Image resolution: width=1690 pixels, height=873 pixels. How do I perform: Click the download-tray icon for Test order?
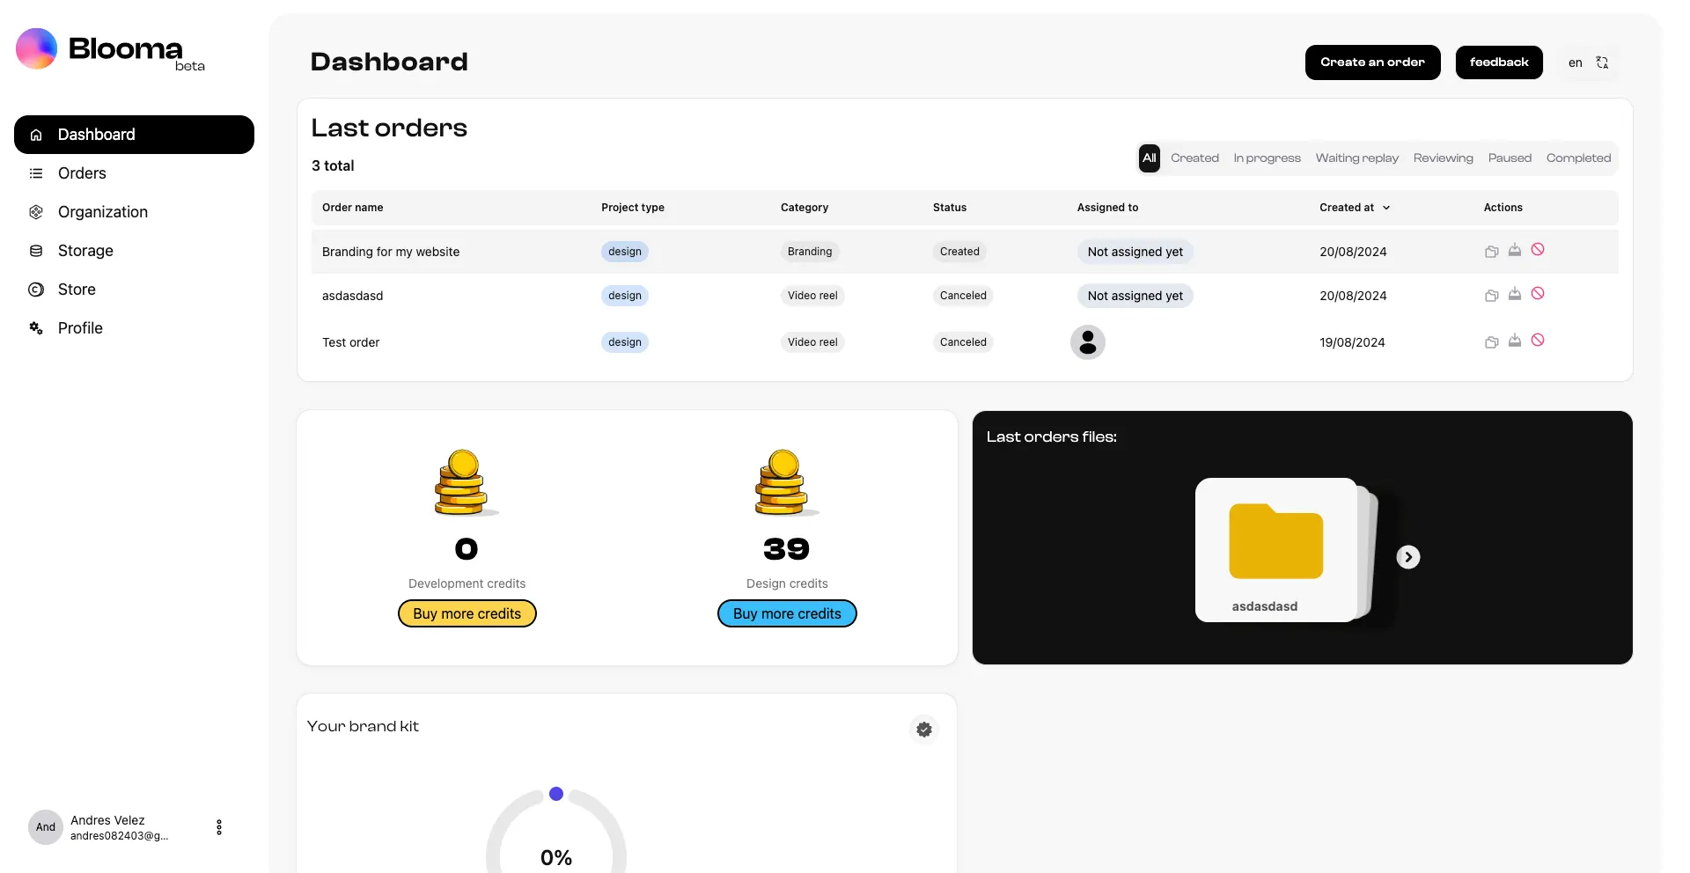click(x=1515, y=341)
